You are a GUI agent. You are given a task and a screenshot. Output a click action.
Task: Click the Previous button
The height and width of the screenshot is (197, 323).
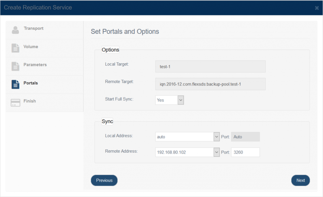click(104, 180)
